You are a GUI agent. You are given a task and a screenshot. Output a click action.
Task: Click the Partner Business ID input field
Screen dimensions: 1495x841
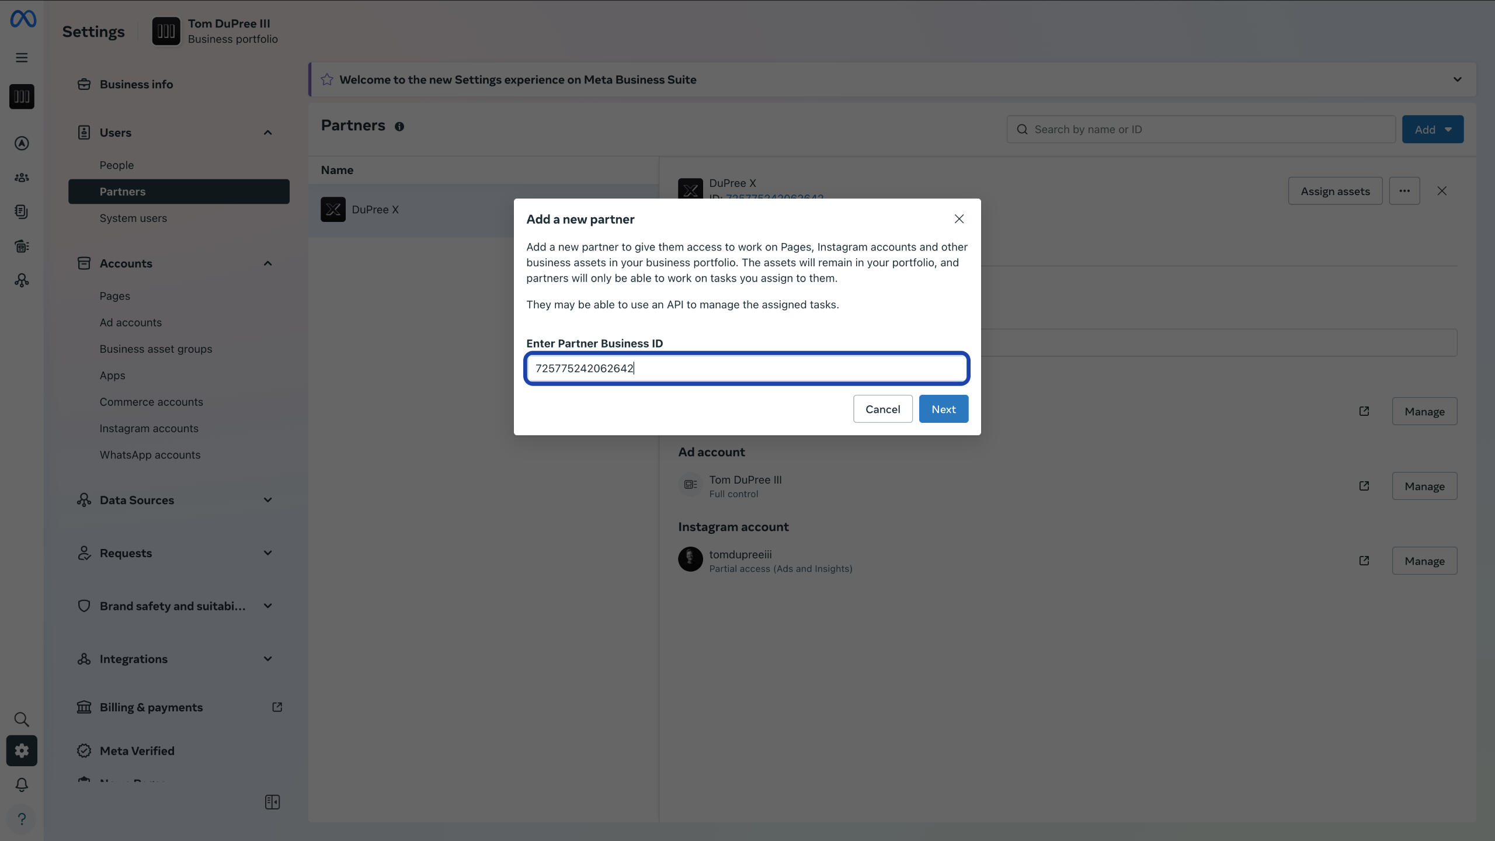(x=746, y=369)
